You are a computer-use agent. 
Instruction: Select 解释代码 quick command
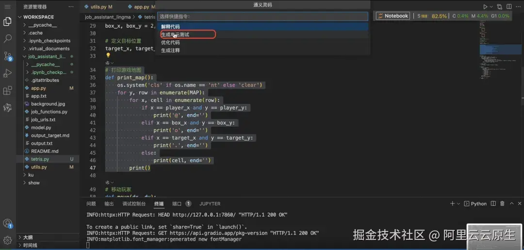click(262, 27)
